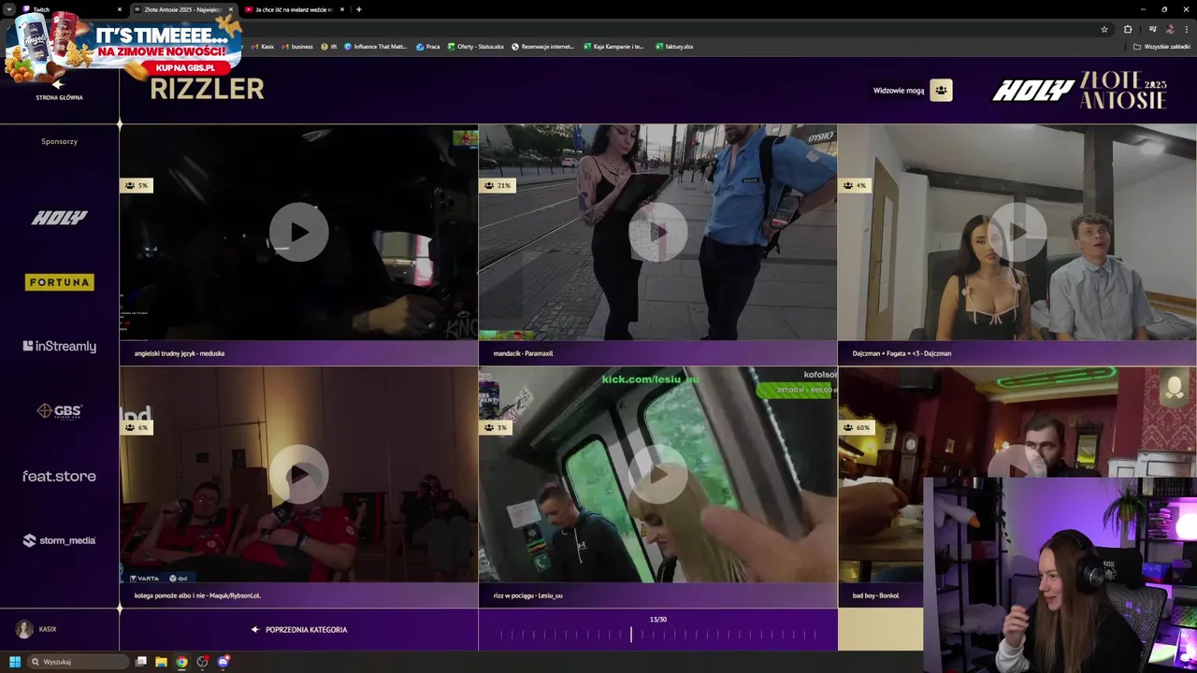Screen dimensions: 1197x673
Task: Play the Dajczman + Fagata clip
Action: [1017, 232]
